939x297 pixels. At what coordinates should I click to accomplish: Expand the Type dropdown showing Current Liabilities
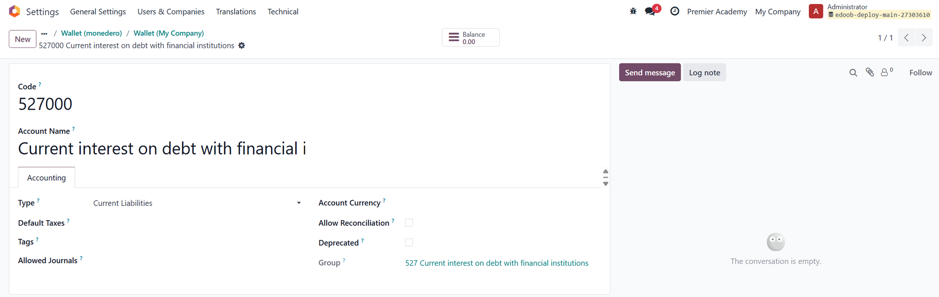point(198,203)
